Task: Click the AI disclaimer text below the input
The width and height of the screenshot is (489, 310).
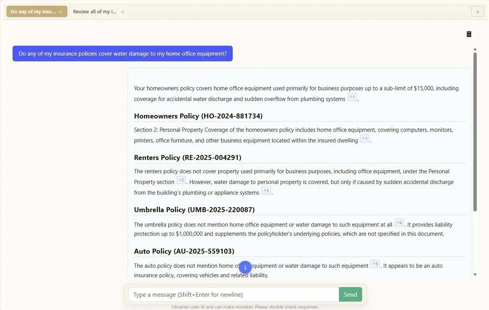Action: [245, 307]
